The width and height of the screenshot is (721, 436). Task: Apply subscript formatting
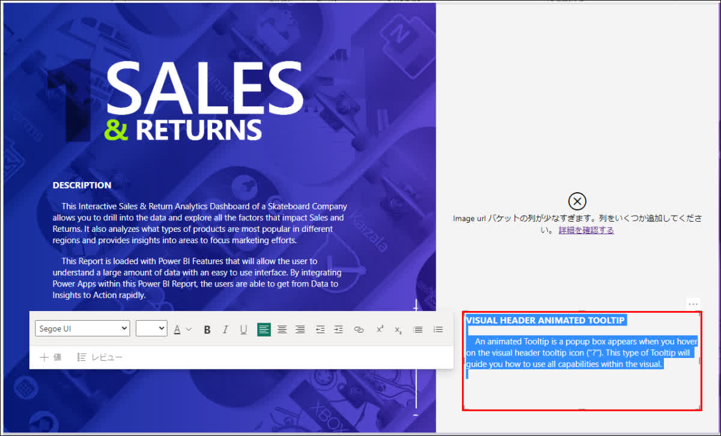(398, 329)
